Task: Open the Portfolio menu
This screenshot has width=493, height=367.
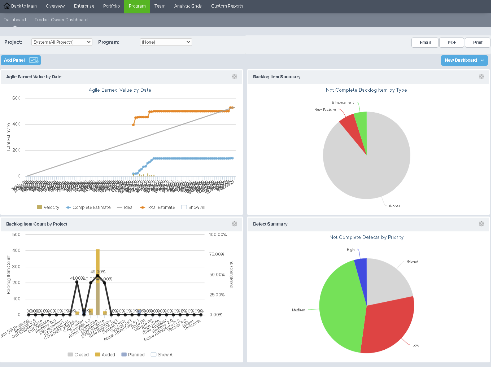Action: (x=112, y=6)
